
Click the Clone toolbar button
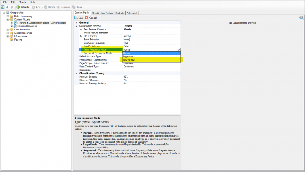coord(77,7)
